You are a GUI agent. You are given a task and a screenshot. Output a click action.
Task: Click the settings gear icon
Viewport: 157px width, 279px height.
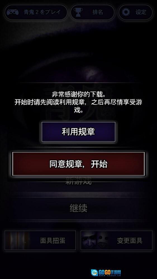pyautogui.click(x=126, y=12)
